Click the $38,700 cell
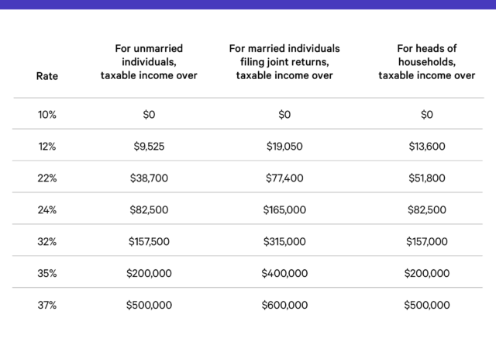Image resolution: width=496 pixels, height=339 pixels. coord(149,178)
